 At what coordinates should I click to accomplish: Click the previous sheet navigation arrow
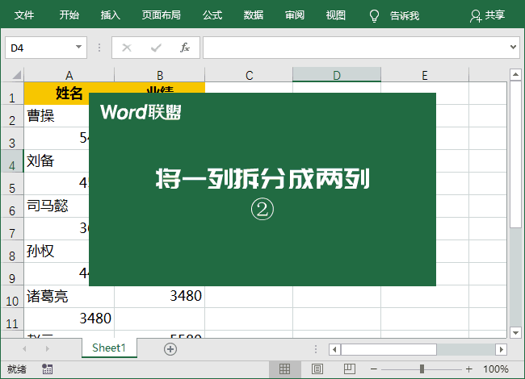[x=24, y=349]
